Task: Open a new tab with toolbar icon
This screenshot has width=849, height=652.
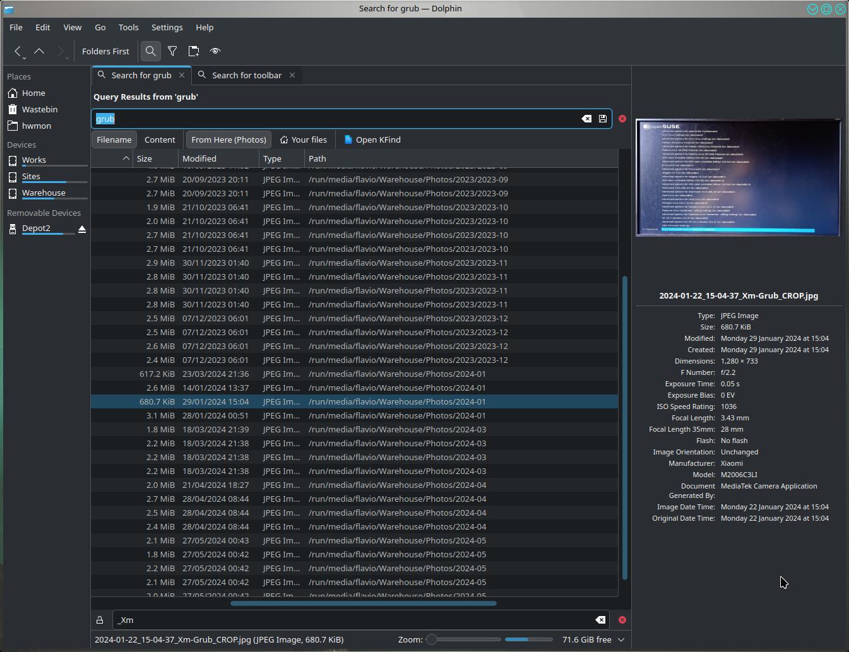Action: [x=194, y=51]
